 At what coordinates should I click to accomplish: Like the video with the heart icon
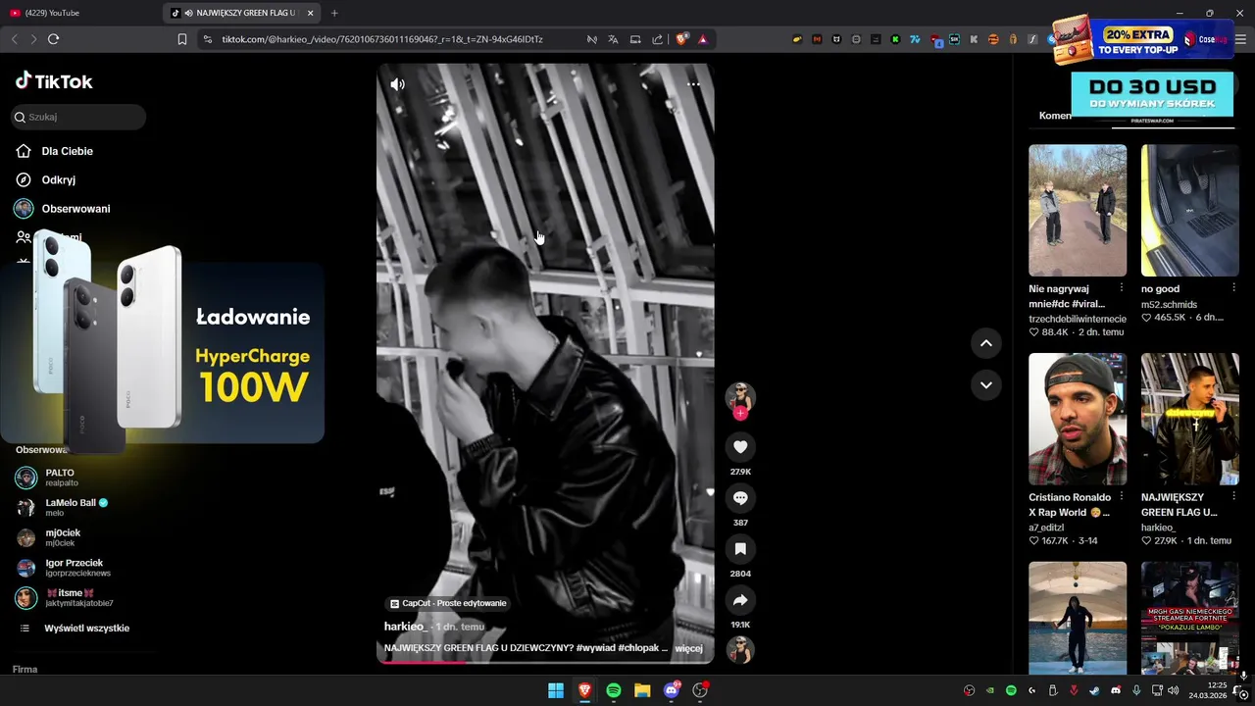(740, 447)
